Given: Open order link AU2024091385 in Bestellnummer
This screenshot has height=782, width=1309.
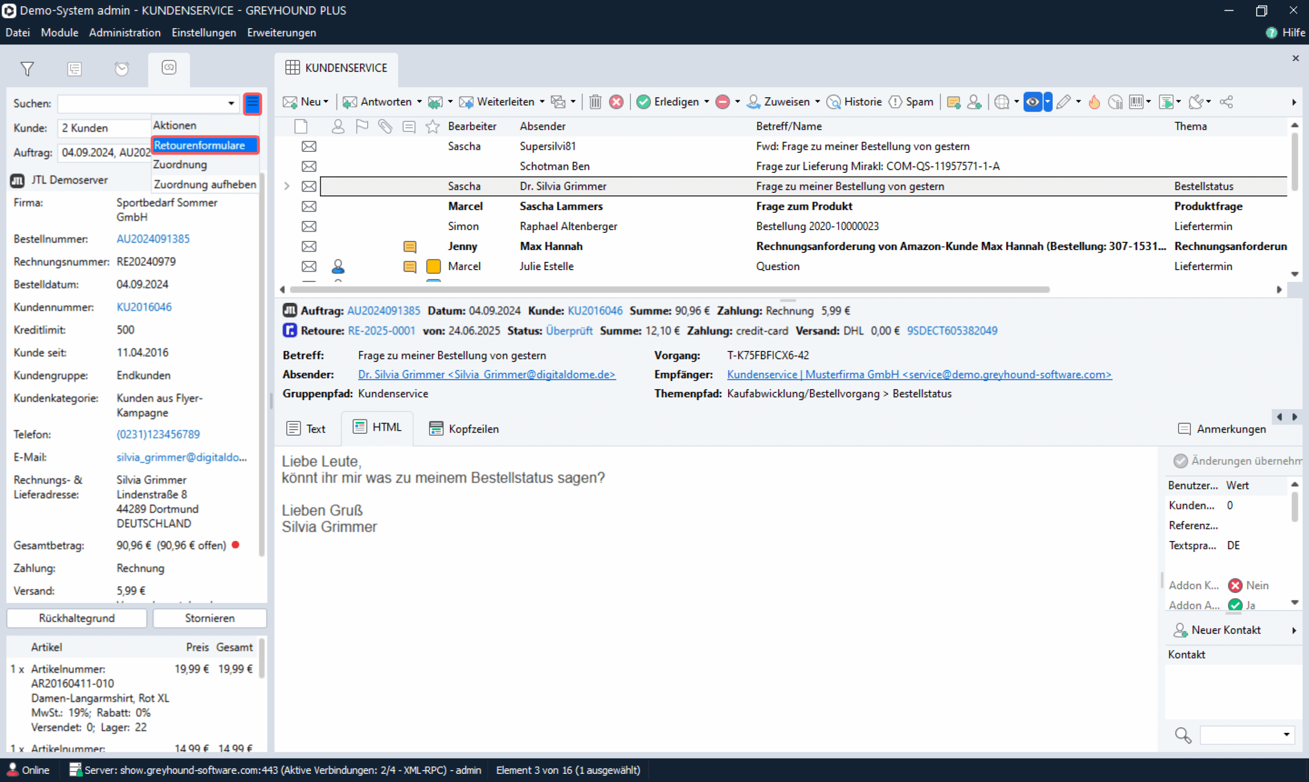Looking at the screenshot, I should [x=153, y=239].
